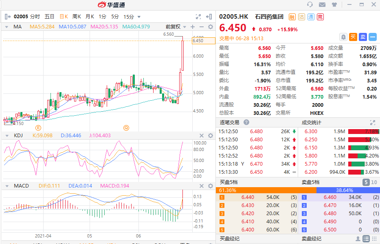The width and height of the screenshot is (380, 244).
Task: Open MA indicator settings gear
Action: pos(211,27)
